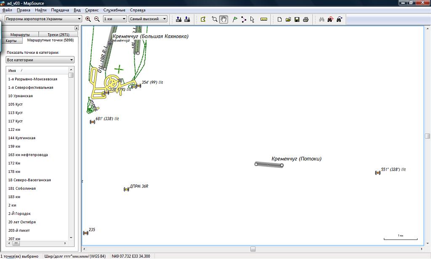Click the zoom in magnifier icon
The height and width of the screenshot is (259, 431).
tap(88, 19)
